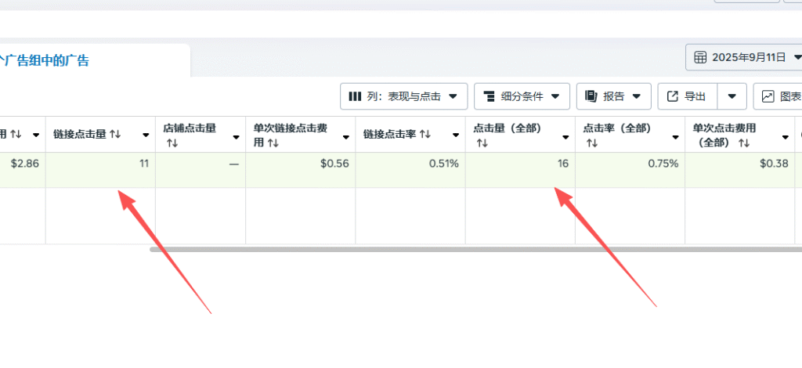802x368 pixels.
Task: Expand the 点击率（全部） column header menu arrow
Action: click(675, 136)
